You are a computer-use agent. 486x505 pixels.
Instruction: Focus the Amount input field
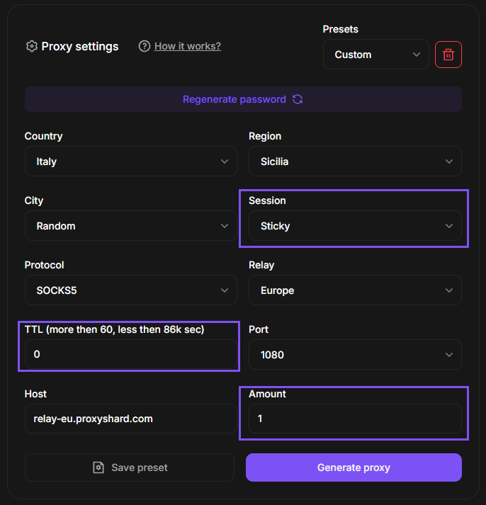(355, 419)
